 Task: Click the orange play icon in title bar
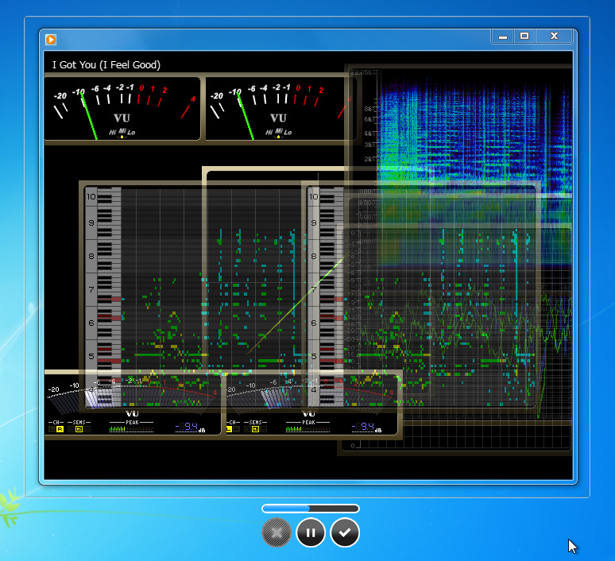click(51, 39)
